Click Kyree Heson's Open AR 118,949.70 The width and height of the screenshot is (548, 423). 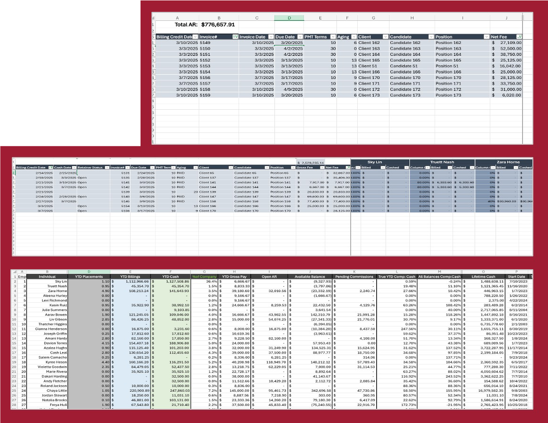269,362
